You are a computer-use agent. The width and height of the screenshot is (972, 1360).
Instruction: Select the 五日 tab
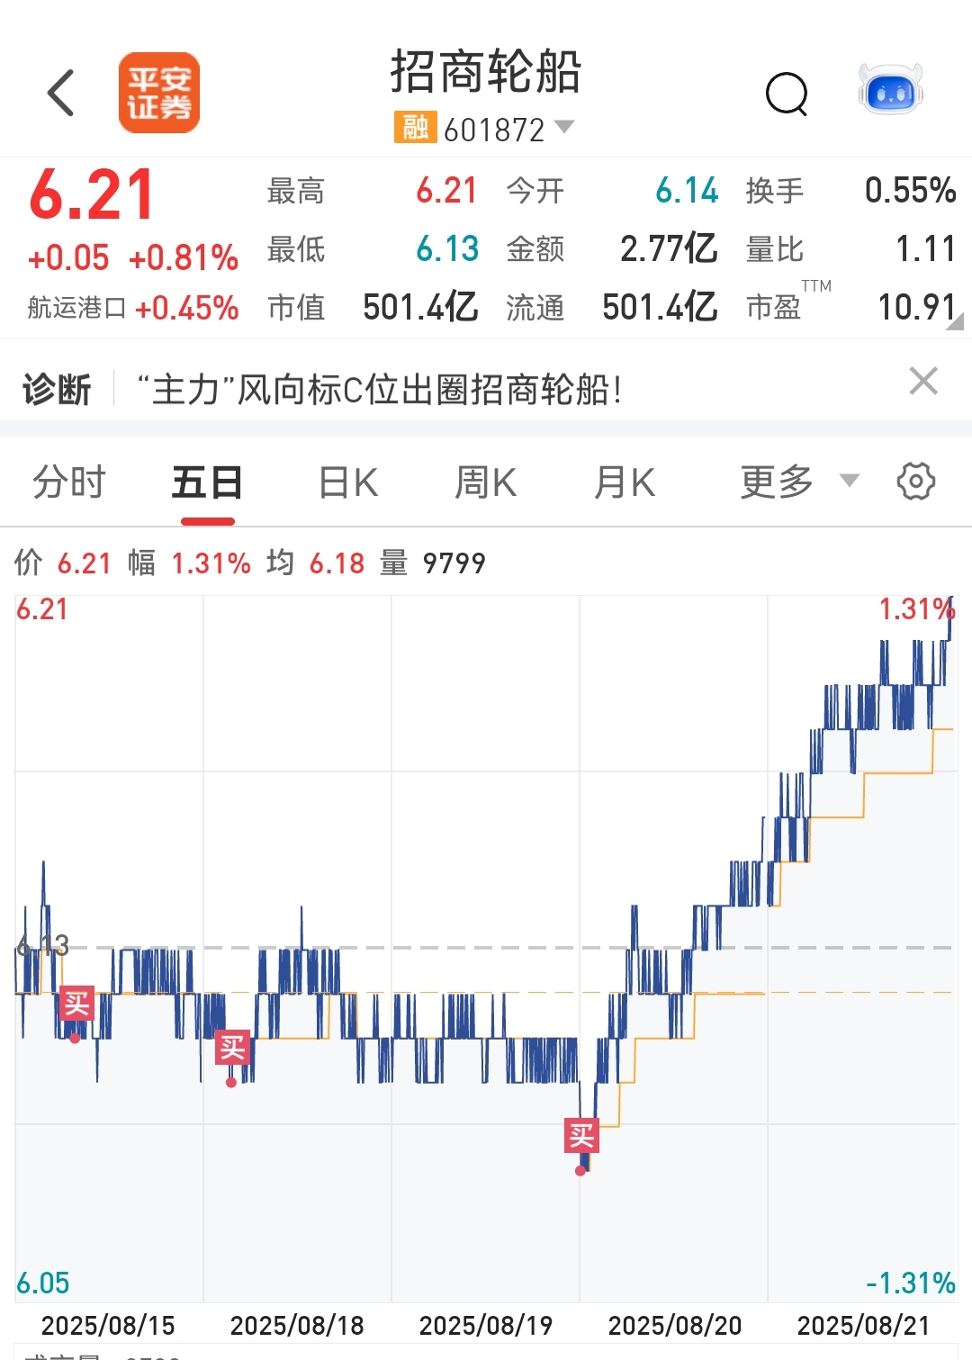(x=207, y=482)
